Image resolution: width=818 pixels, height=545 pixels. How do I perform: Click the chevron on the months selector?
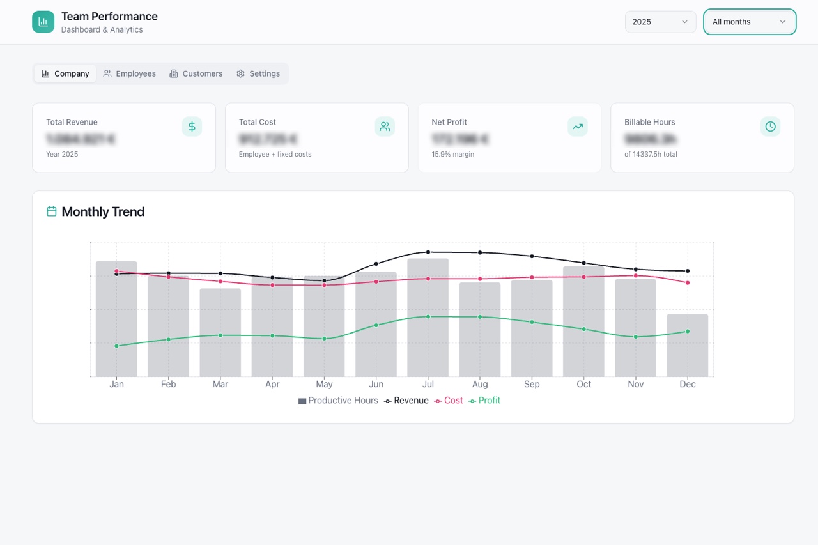[783, 21]
